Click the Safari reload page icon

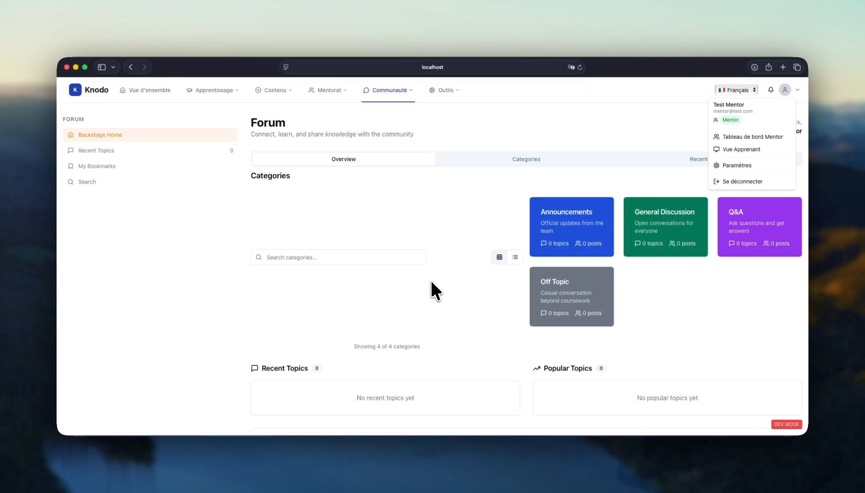580,67
